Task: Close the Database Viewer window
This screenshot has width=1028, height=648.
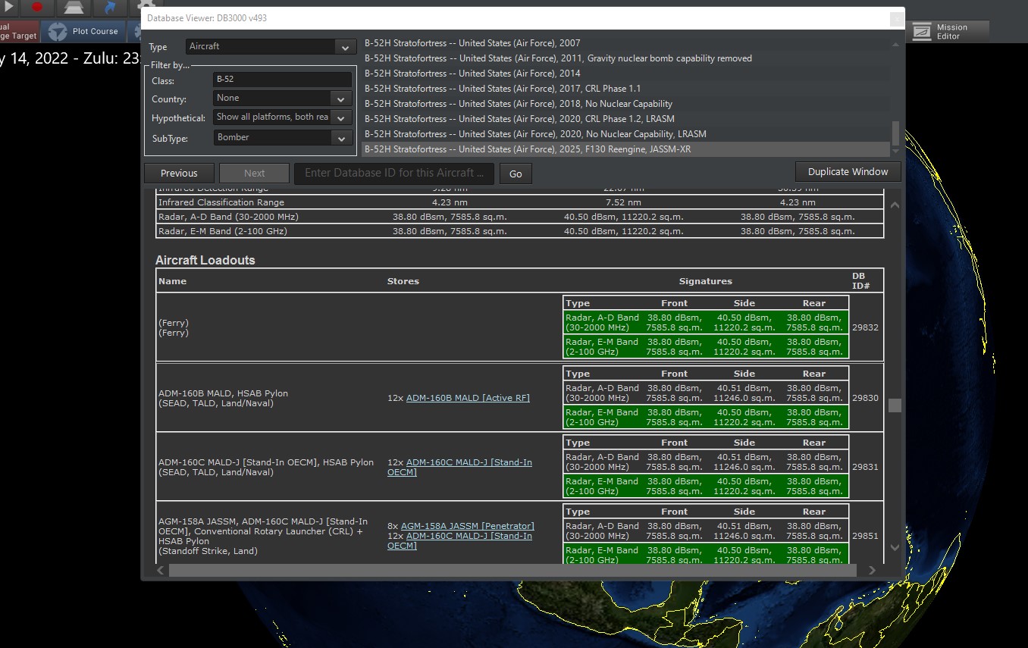Action: click(x=896, y=19)
